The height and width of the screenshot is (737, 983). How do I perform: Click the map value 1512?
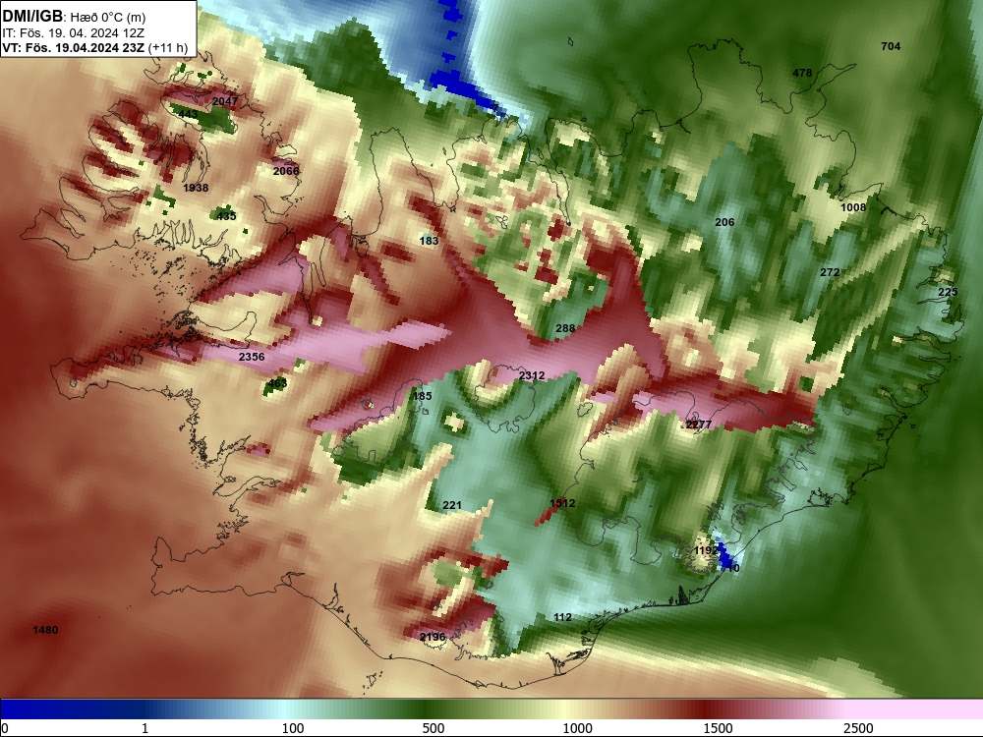point(562,502)
